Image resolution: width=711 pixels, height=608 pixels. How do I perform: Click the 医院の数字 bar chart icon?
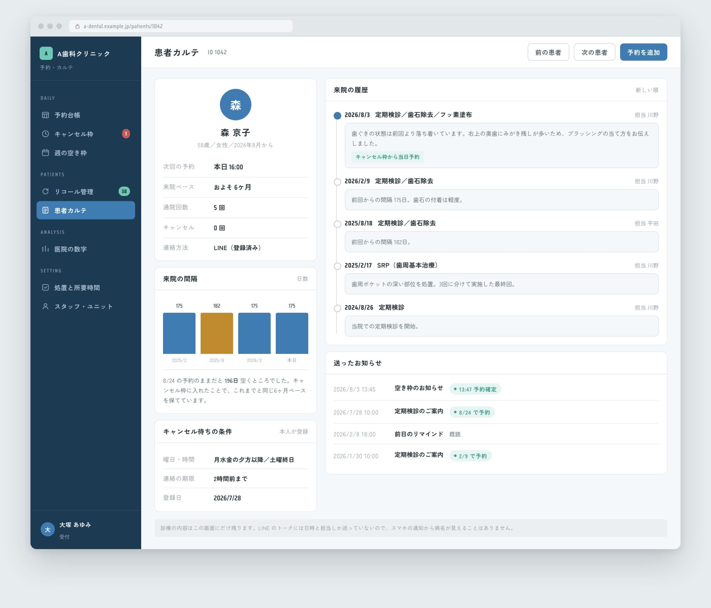click(x=45, y=249)
